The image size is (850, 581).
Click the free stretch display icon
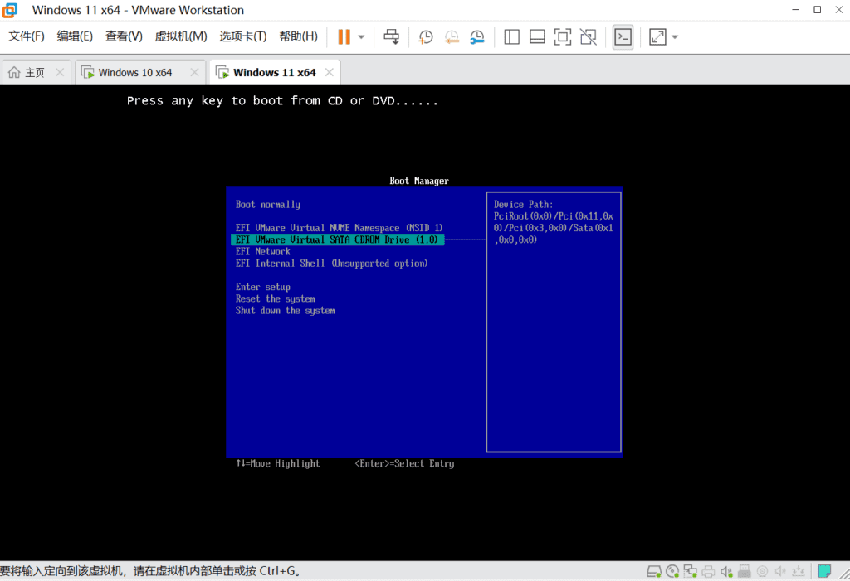click(x=657, y=36)
